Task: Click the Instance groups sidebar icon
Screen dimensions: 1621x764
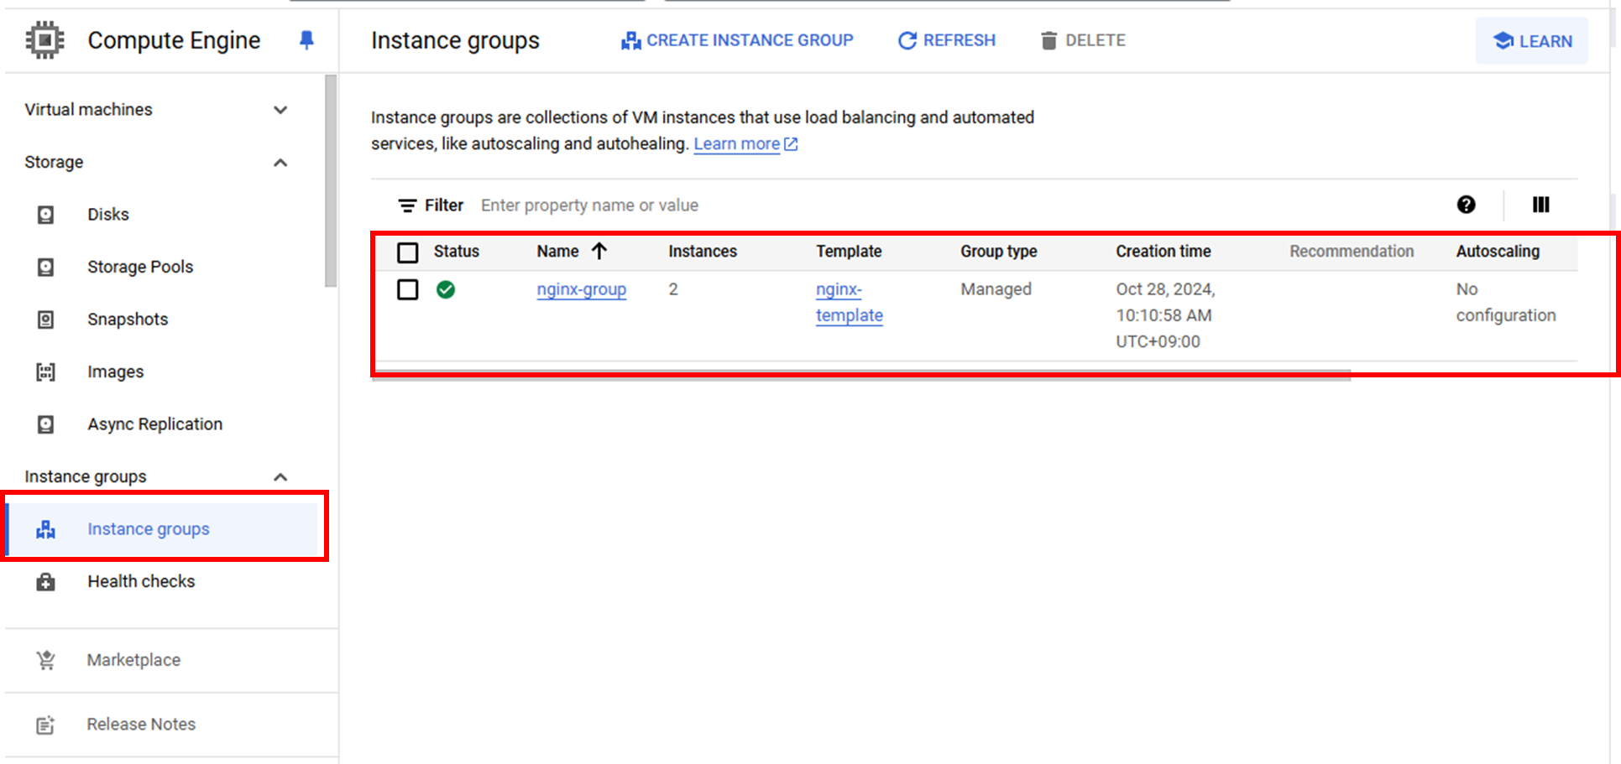Action: click(46, 529)
